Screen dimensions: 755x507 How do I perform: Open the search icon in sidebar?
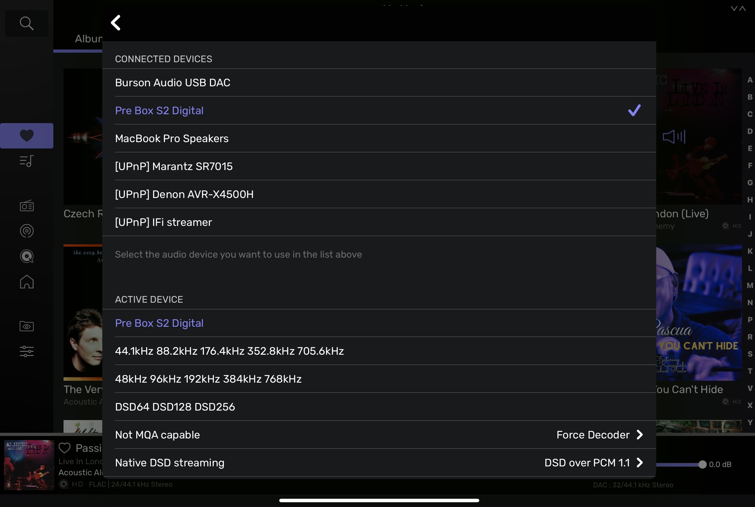[27, 23]
